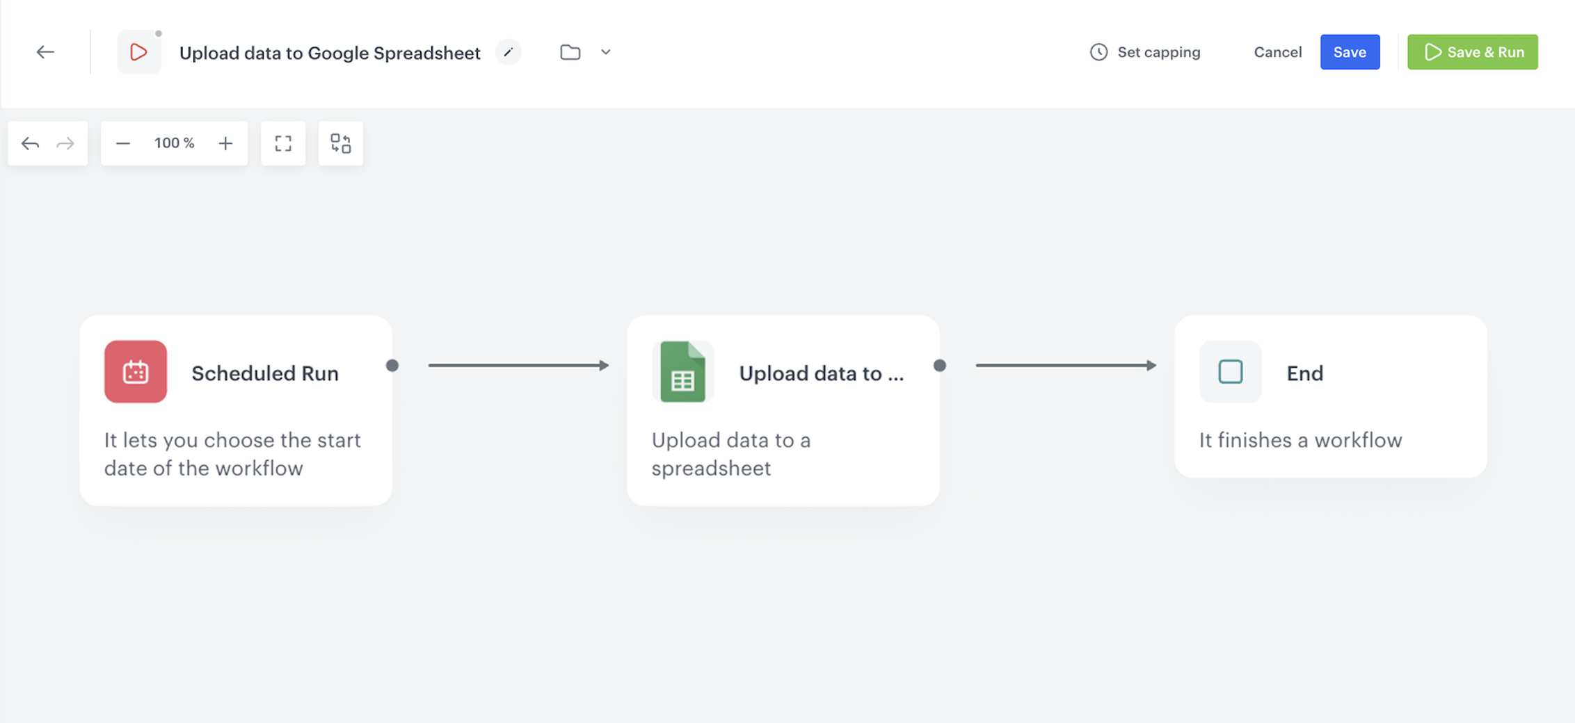Click the undo arrow in the canvas toolbar
The image size is (1575, 723).
(30, 143)
